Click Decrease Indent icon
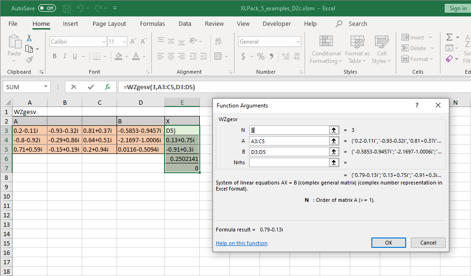The image size is (471, 276). (193, 56)
